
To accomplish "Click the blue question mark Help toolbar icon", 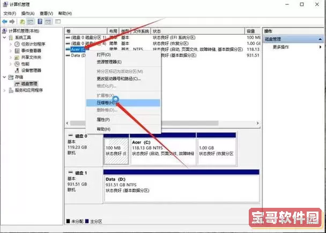I will 40,21.
